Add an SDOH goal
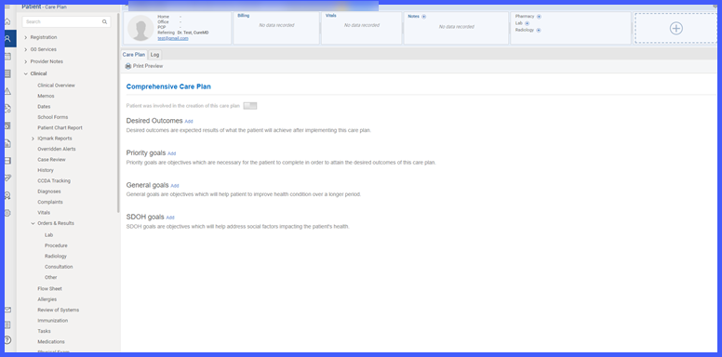 tap(170, 218)
